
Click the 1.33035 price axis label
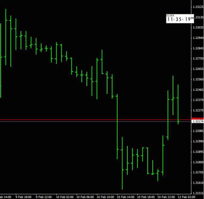[x=198, y=27]
